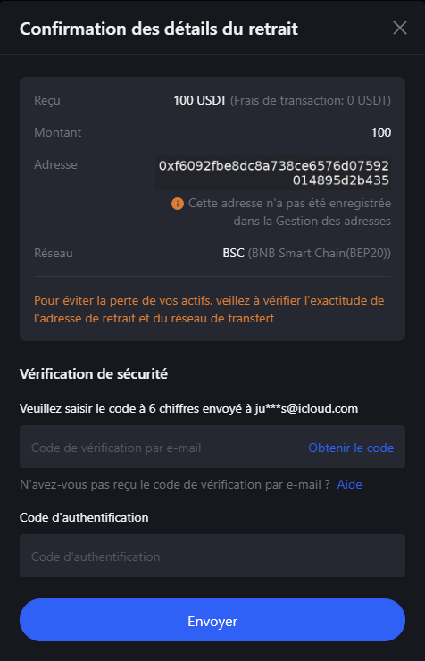Click the masked icloud.com email instruction

[x=188, y=408]
